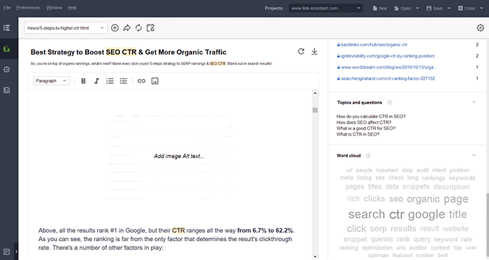Insert a hyperlink
489x260 pixels.
[141, 81]
